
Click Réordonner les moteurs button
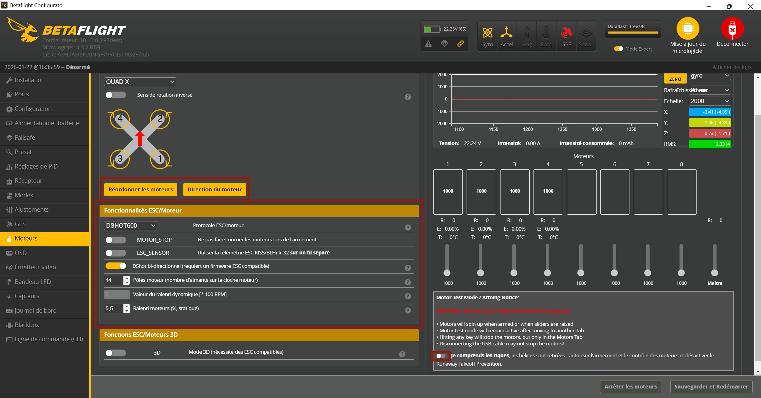click(140, 190)
